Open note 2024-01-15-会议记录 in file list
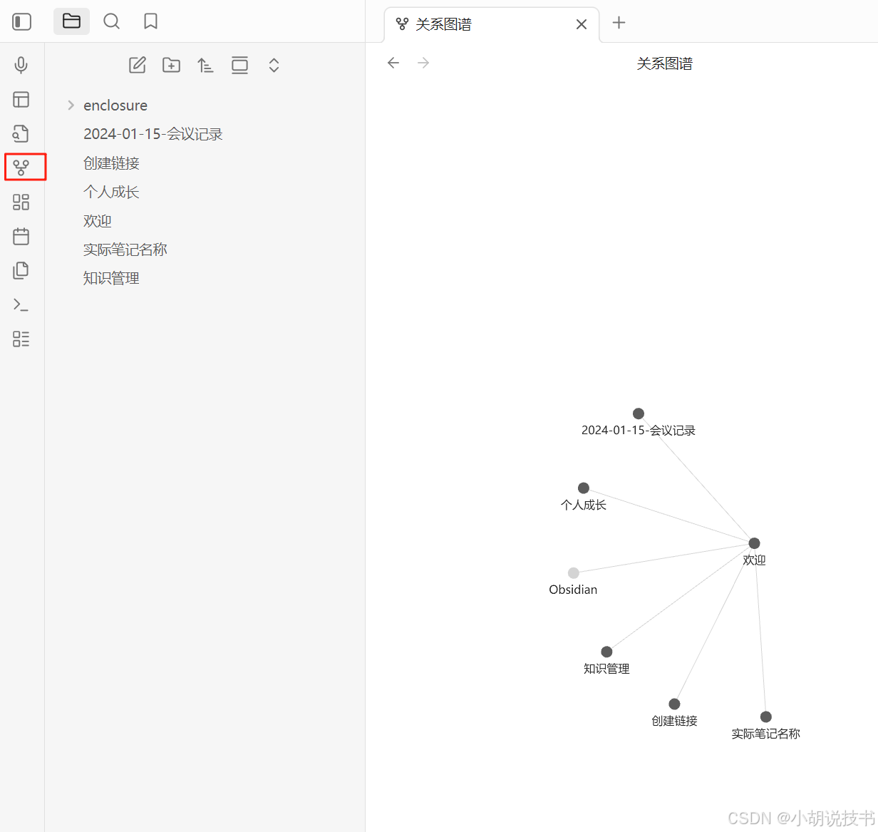878x832 pixels. pyautogui.click(x=153, y=134)
